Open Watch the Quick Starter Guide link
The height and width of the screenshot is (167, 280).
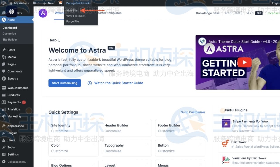point(115,83)
